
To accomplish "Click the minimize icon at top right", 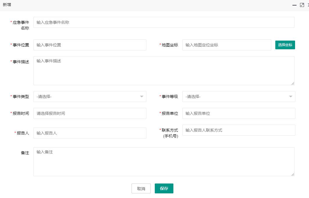I will click(294, 5).
